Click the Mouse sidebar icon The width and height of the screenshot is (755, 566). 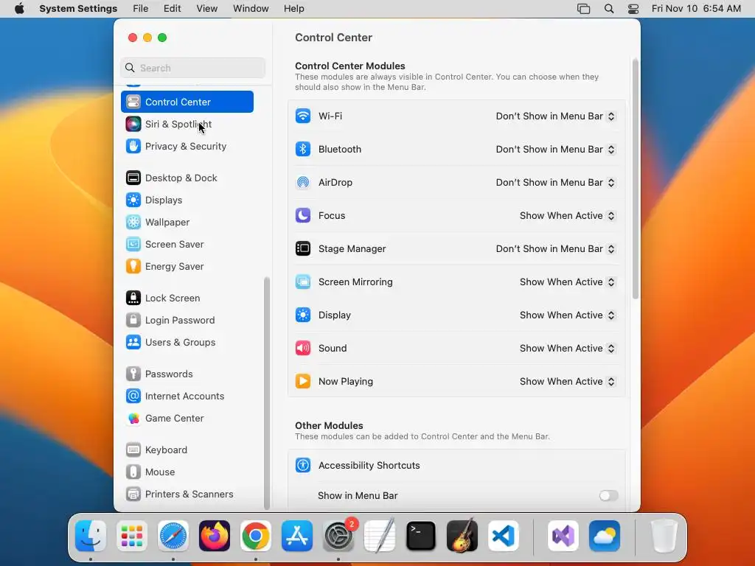[133, 472]
